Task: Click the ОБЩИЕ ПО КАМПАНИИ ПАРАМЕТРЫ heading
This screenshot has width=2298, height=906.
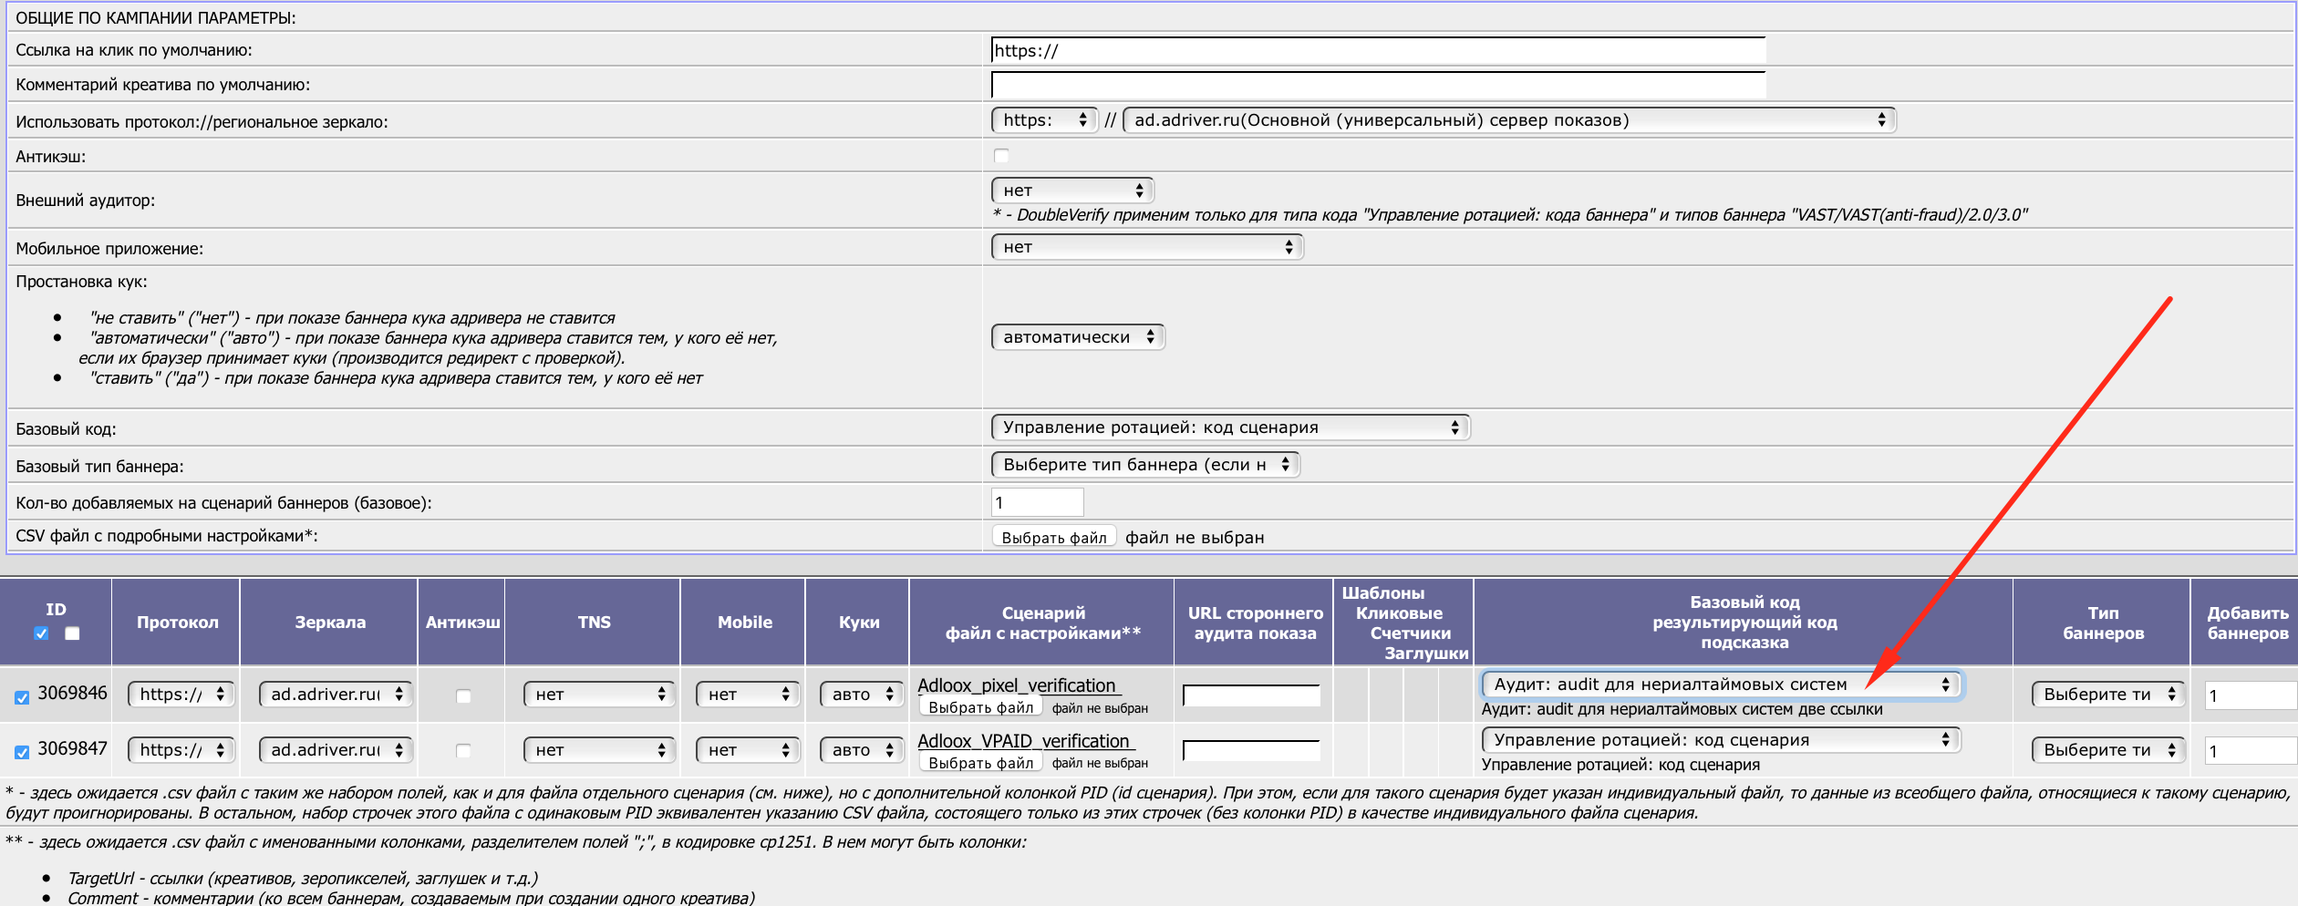Action: pyautogui.click(x=156, y=18)
